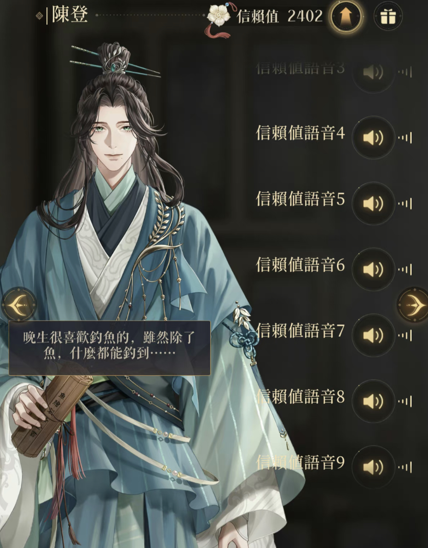Select the 信賴值語音7 label

(x=301, y=331)
